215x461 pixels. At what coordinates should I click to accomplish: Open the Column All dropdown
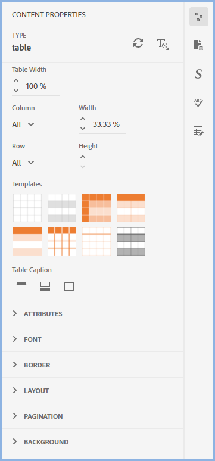click(x=23, y=124)
